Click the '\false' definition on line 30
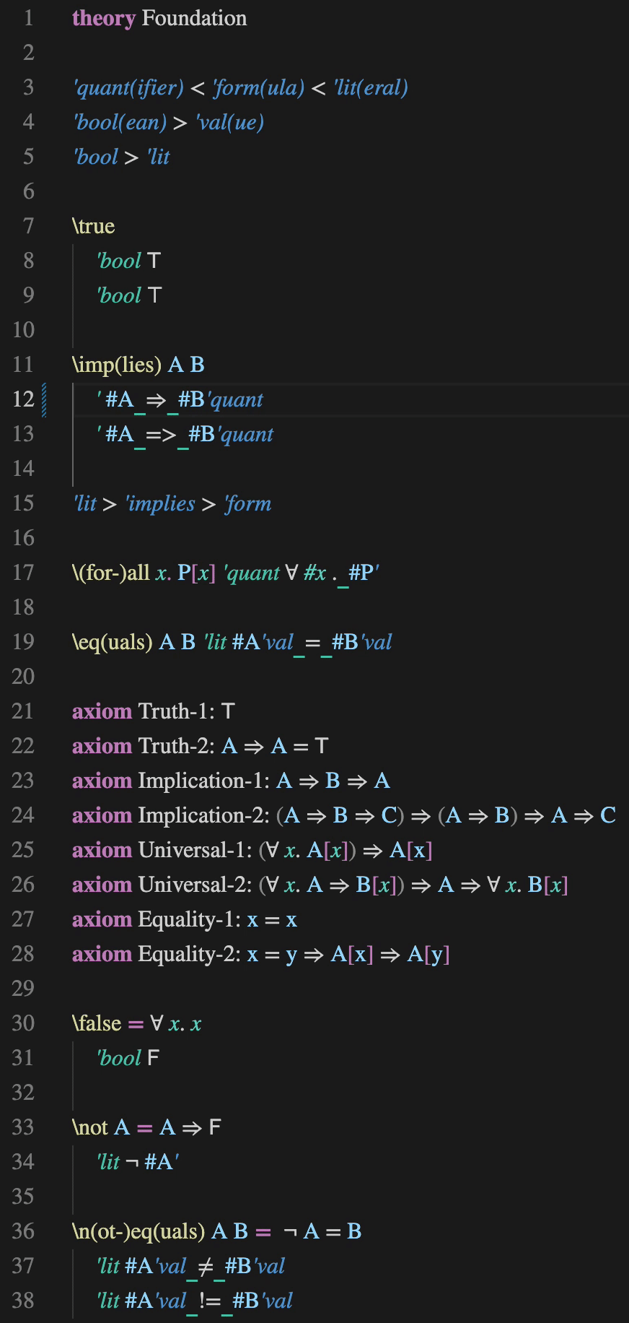629x1323 pixels. [x=97, y=1023]
